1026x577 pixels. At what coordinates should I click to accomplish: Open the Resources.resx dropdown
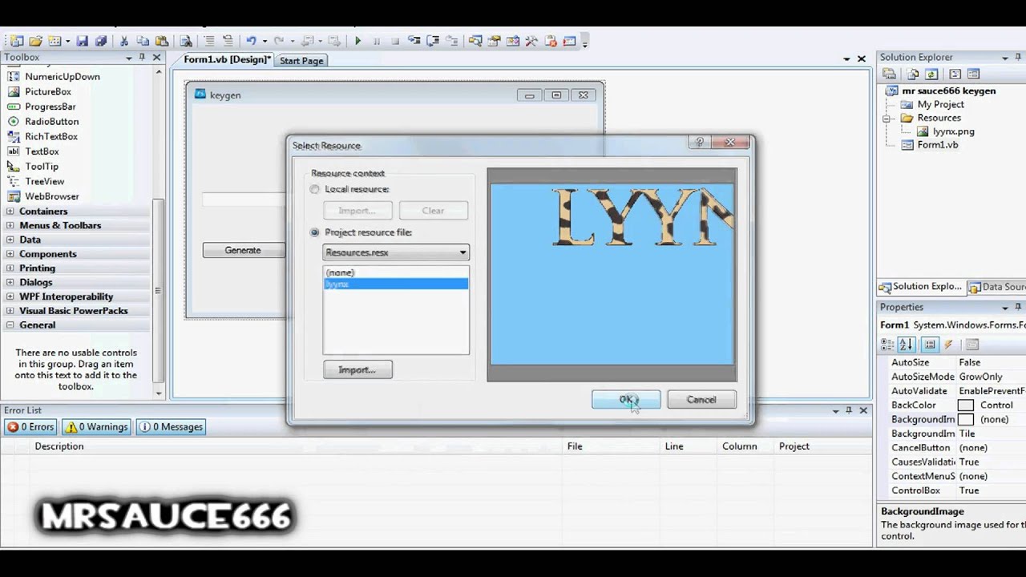pyautogui.click(x=463, y=252)
